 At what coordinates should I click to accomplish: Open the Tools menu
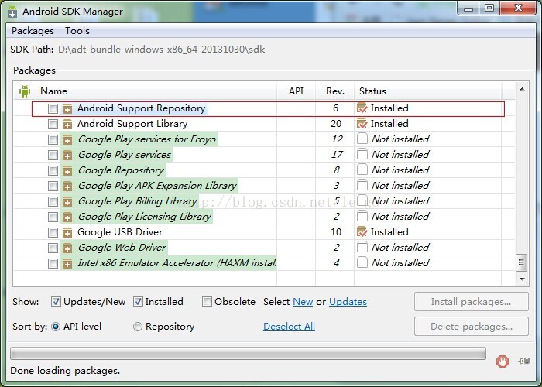click(x=77, y=31)
